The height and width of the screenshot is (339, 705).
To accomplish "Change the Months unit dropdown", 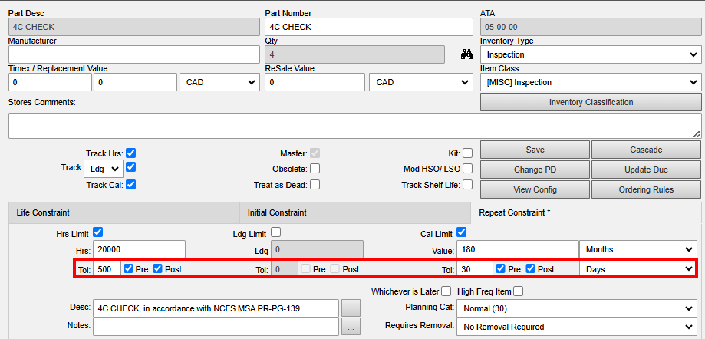I will pos(639,249).
